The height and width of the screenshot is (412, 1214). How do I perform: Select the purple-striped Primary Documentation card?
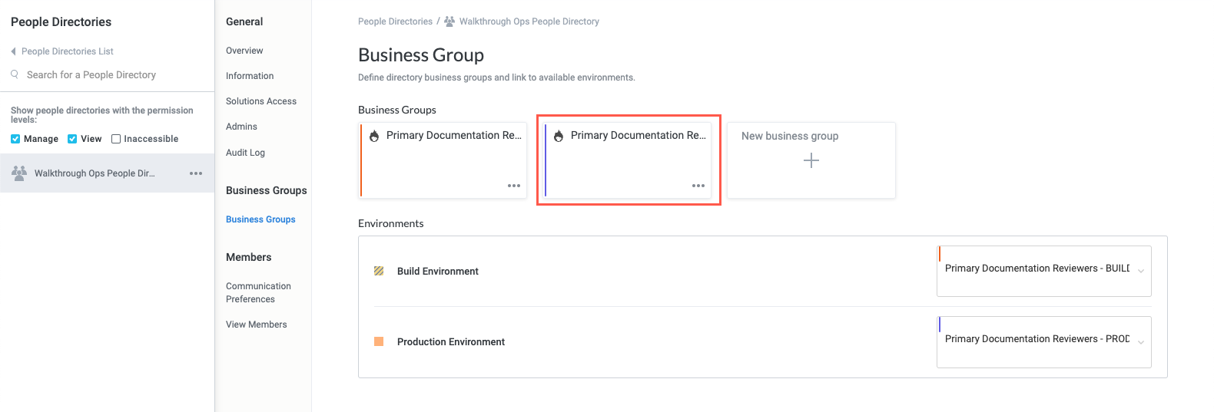(x=628, y=160)
